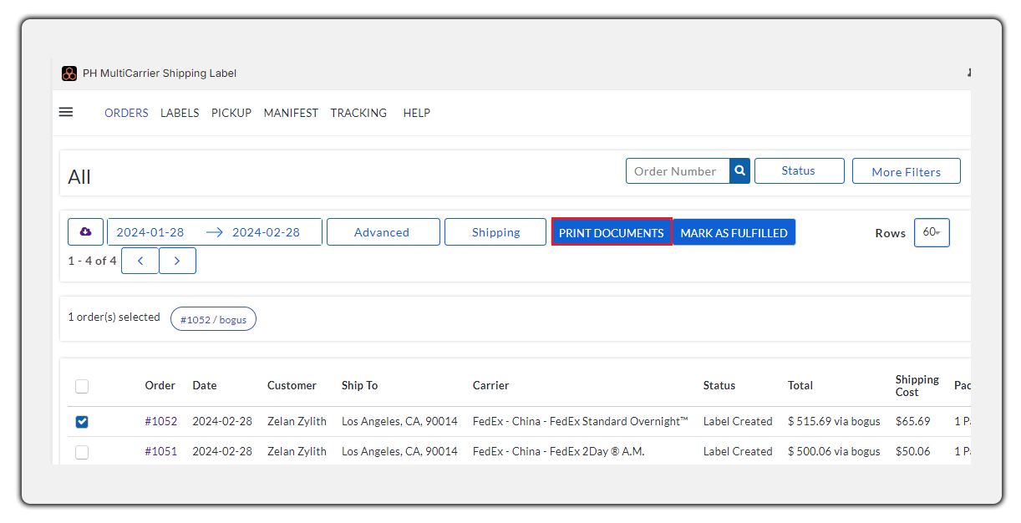
Task: Open the PICKUP menu item
Action: pyautogui.click(x=231, y=113)
